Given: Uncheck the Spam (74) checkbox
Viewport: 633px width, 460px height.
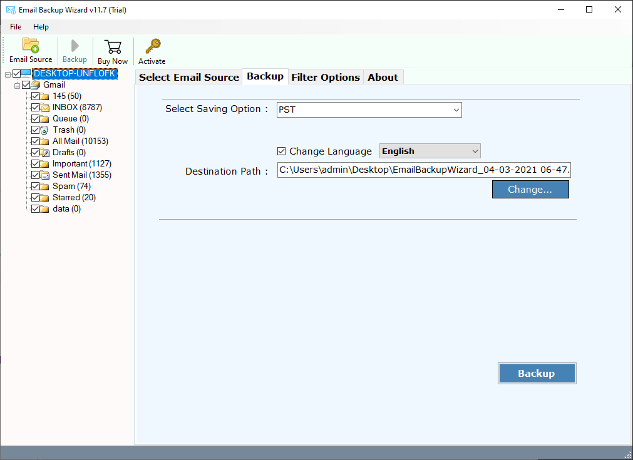Looking at the screenshot, I should (x=36, y=187).
